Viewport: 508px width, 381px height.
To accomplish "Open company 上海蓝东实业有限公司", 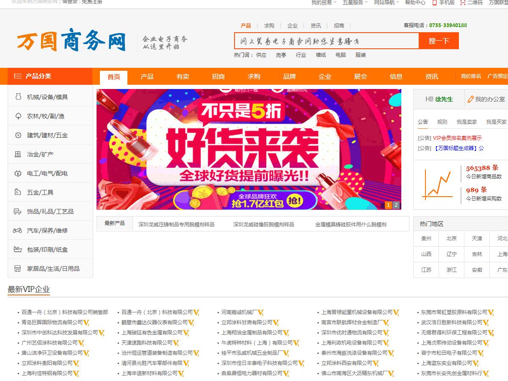I will point(447,363).
